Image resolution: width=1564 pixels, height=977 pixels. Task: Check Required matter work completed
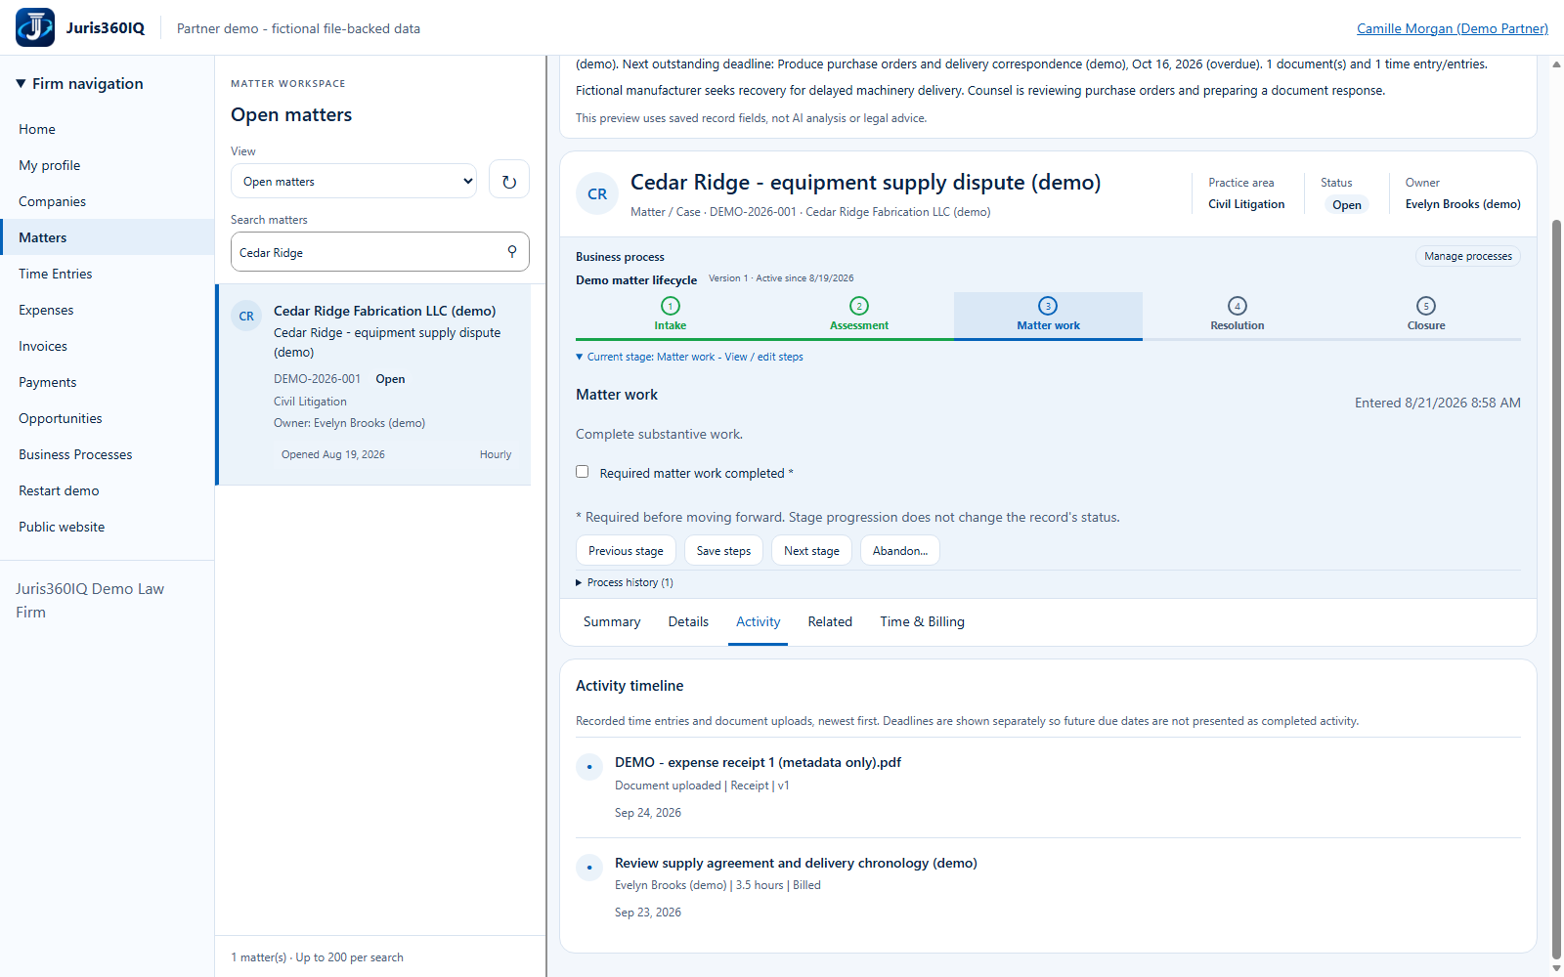point(583,472)
